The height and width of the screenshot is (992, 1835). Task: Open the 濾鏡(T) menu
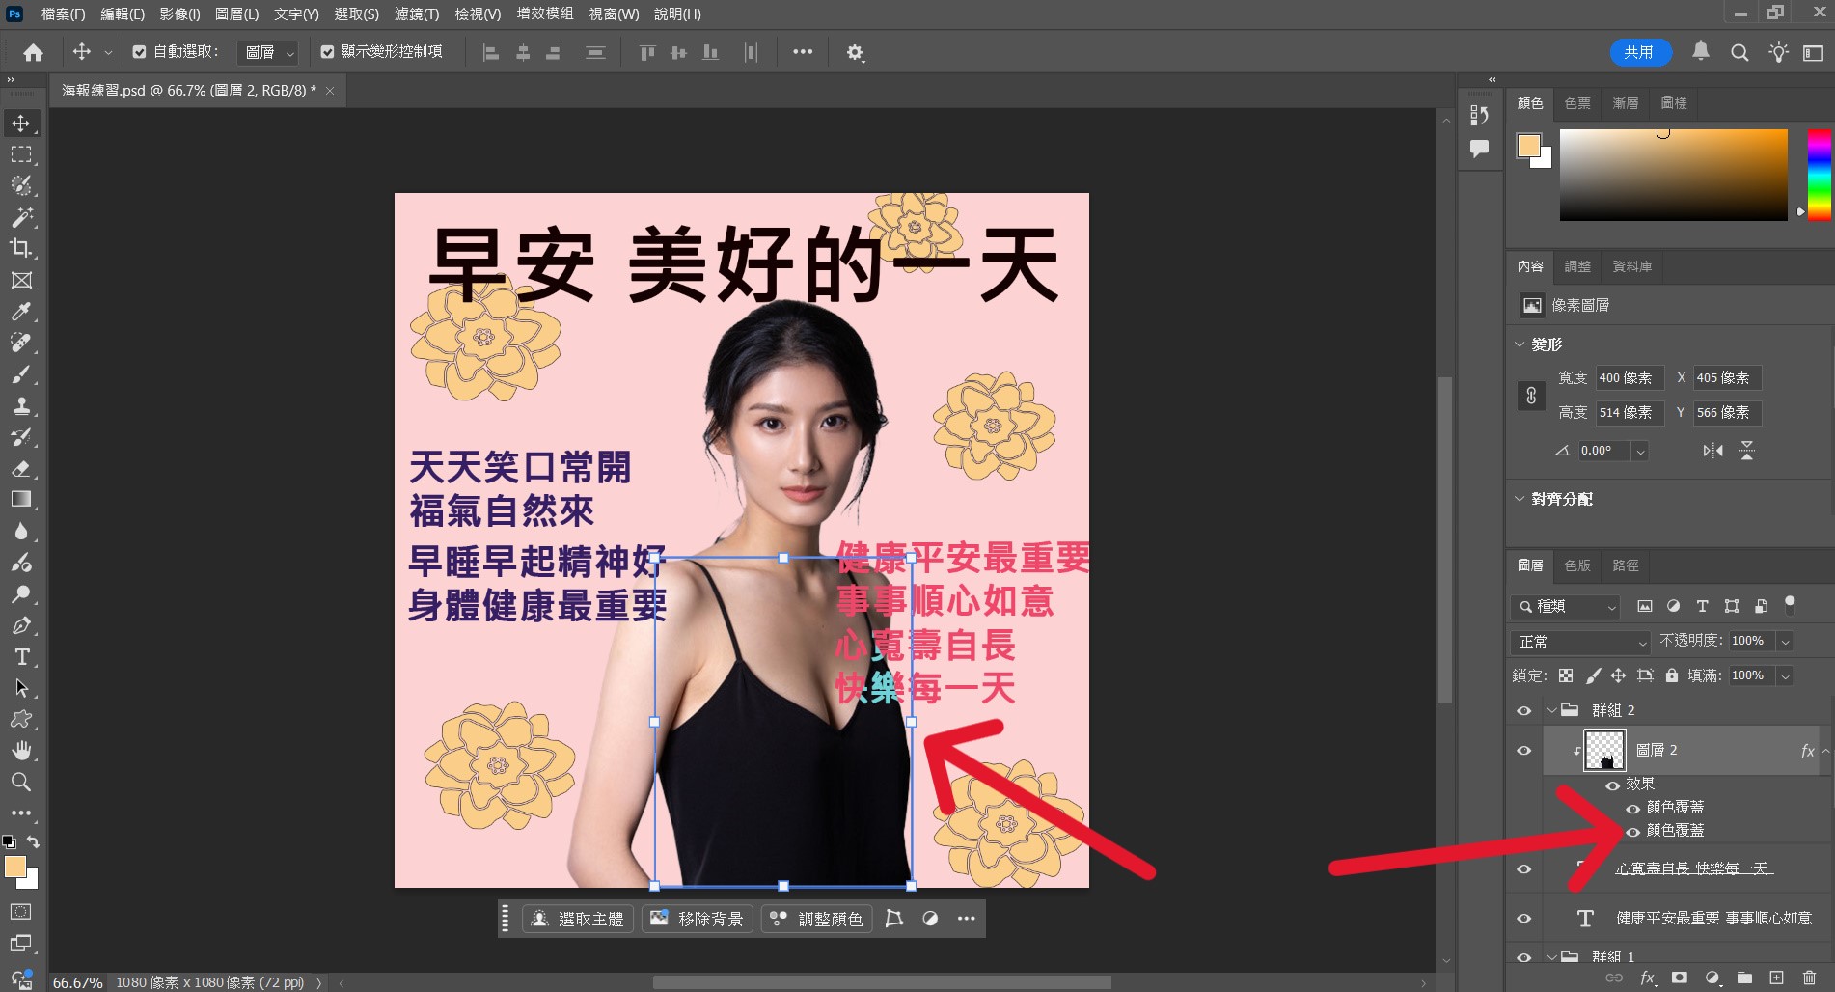(417, 14)
